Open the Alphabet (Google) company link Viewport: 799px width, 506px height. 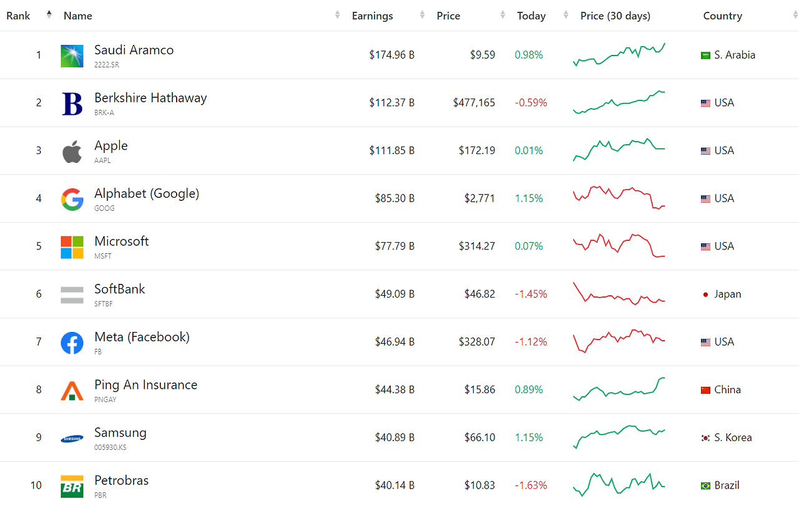(147, 193)
